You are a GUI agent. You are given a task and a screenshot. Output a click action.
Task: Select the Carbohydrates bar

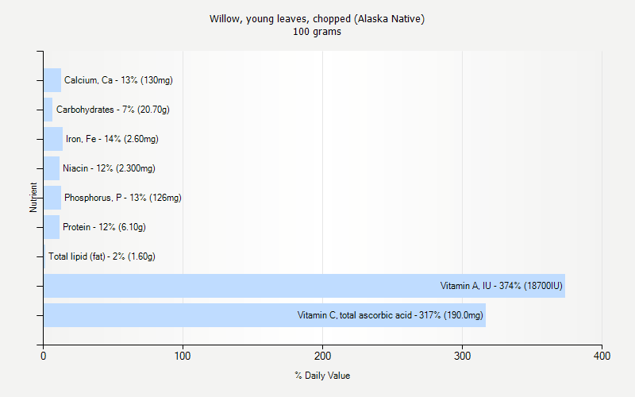click(x=48, y=110)
